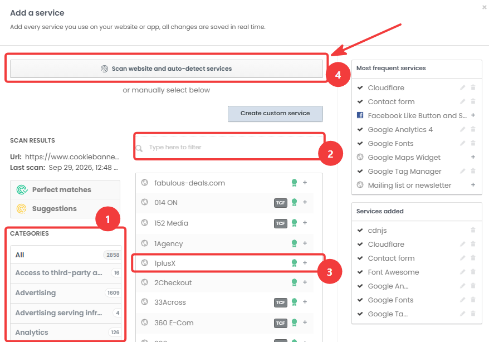Select the Advertising category
The width and height of the screenshot is (489, 342).
tap(66, 293)
